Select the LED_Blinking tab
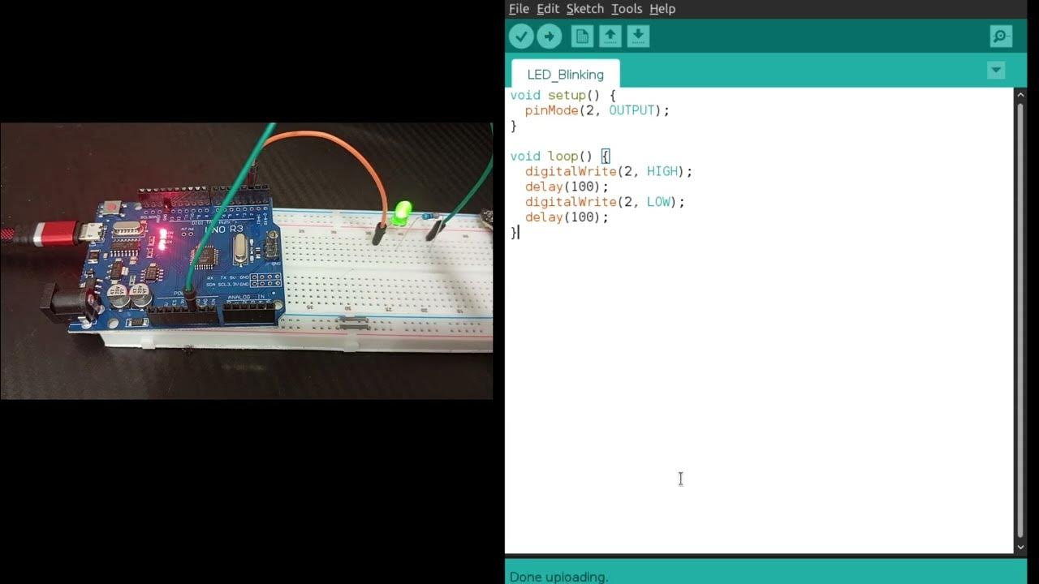The image size is (1039, 584). coord(566,74)
